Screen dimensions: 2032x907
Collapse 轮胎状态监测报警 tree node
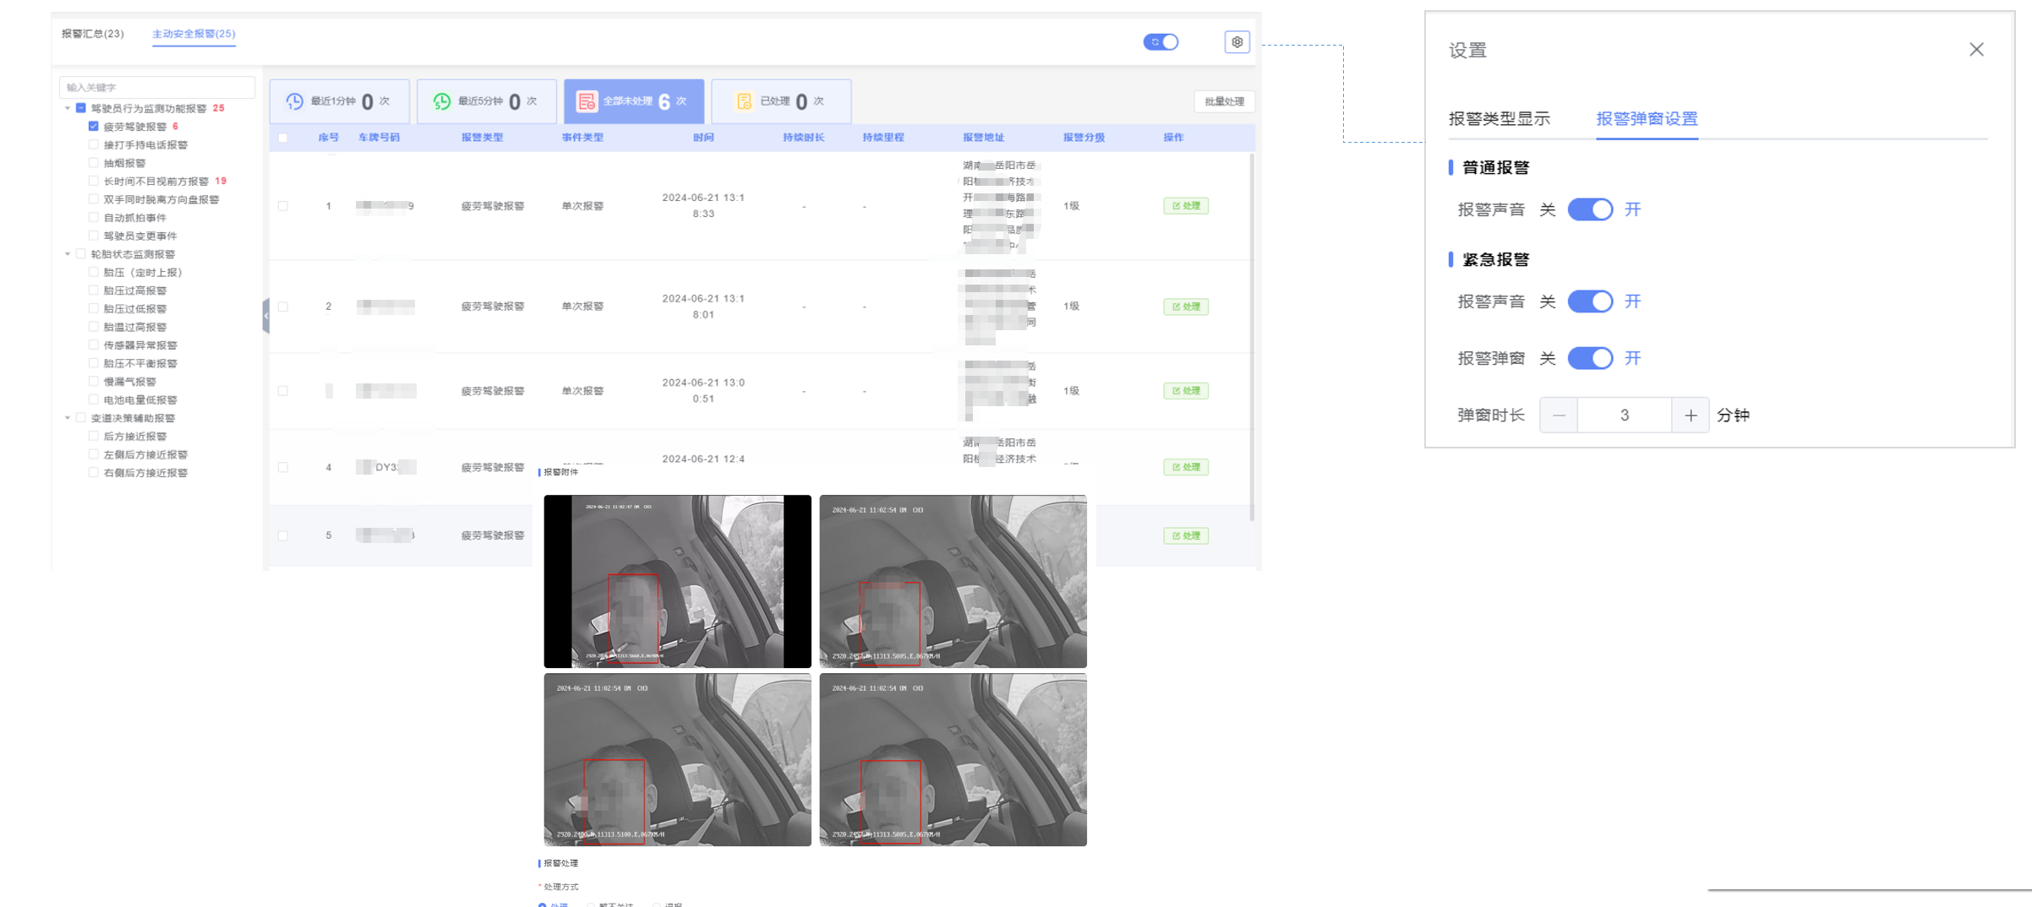click(68, 254)
